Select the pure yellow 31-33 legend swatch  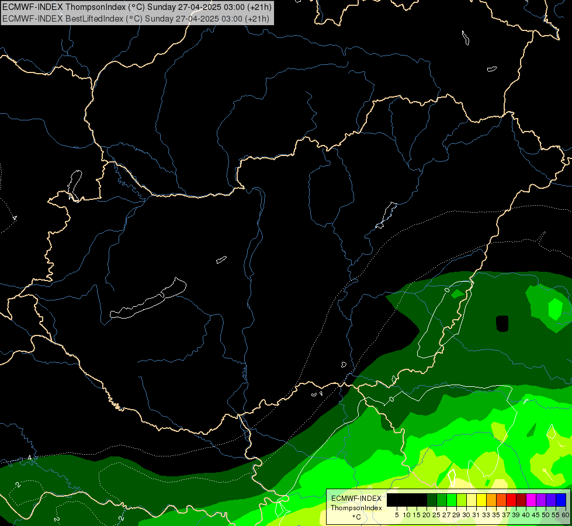click(481, 500)
